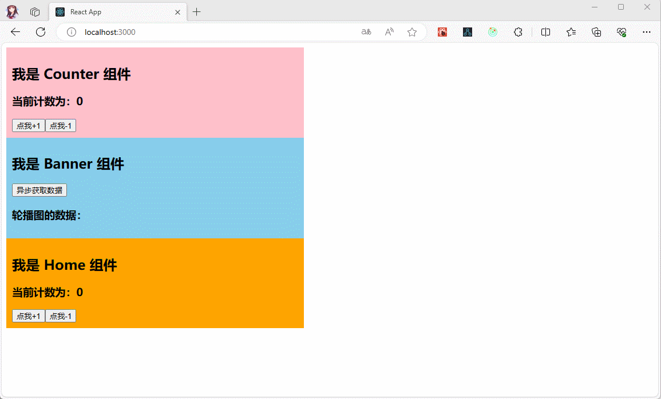Open Settings and more menu
The image size is (661, 399).
(x=647, y=32)
